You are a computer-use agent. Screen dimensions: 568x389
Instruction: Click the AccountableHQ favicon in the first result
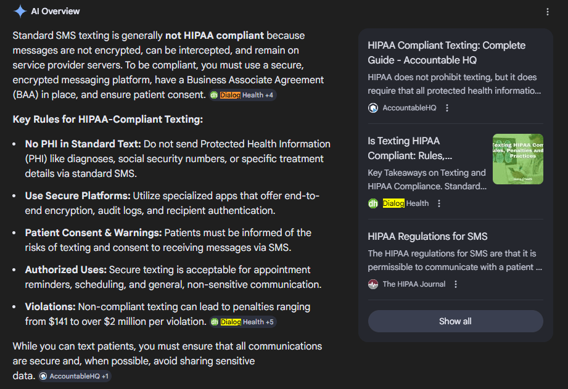372,107
